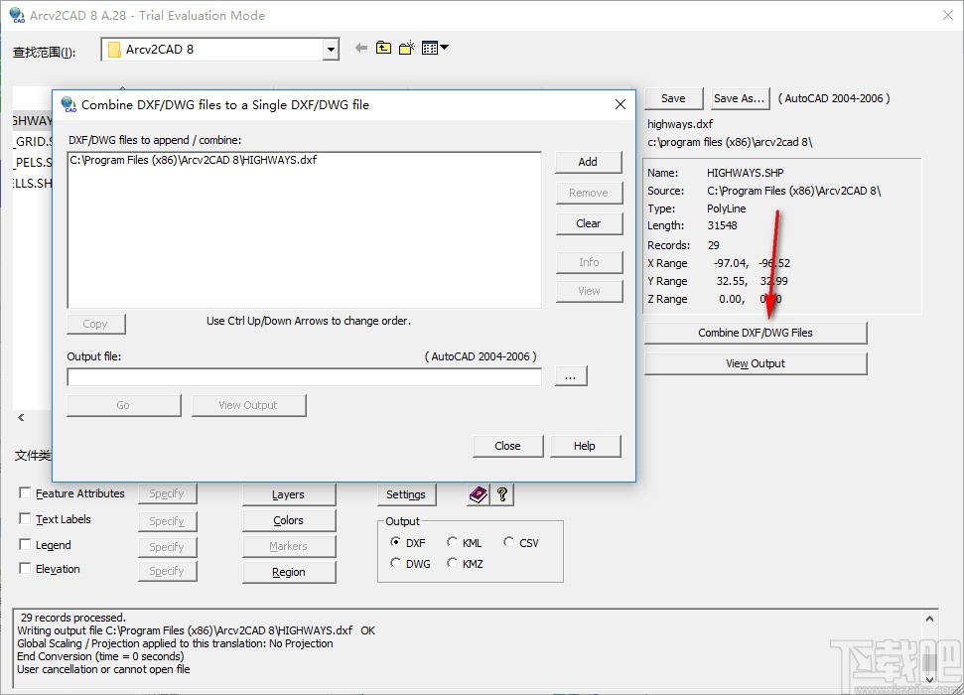This screenshot has height=695, width=964.
Task: Click the back arrow navigation icon
Action: pos(361,48)
